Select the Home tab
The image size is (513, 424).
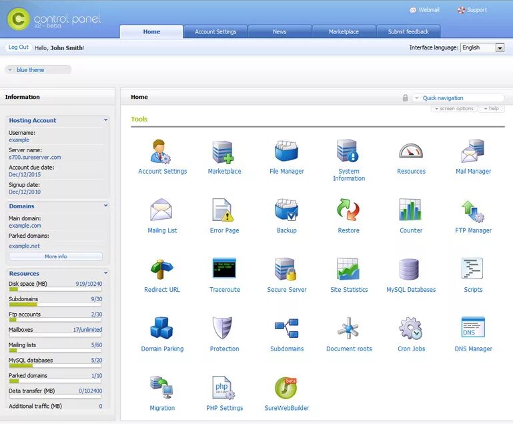coord(151,32)
